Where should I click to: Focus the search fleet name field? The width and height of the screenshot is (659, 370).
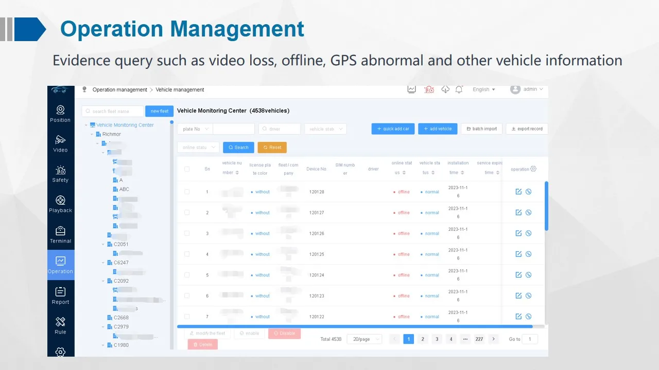[113, 111]
